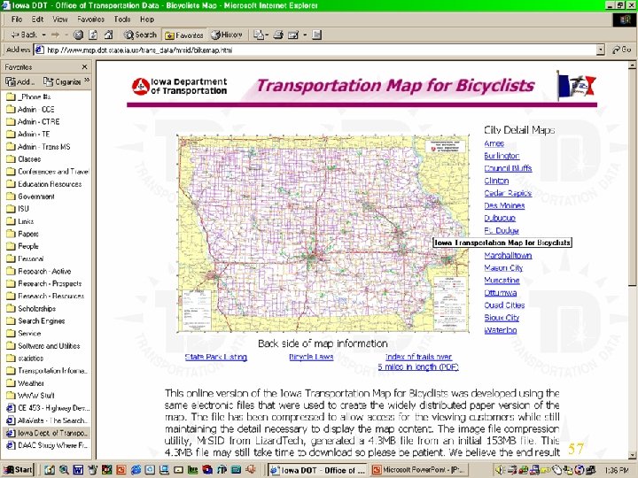Open the Back button history dropdown arrow
The width and height of the screenshot is (638, 478).
[x=43, y=35]
